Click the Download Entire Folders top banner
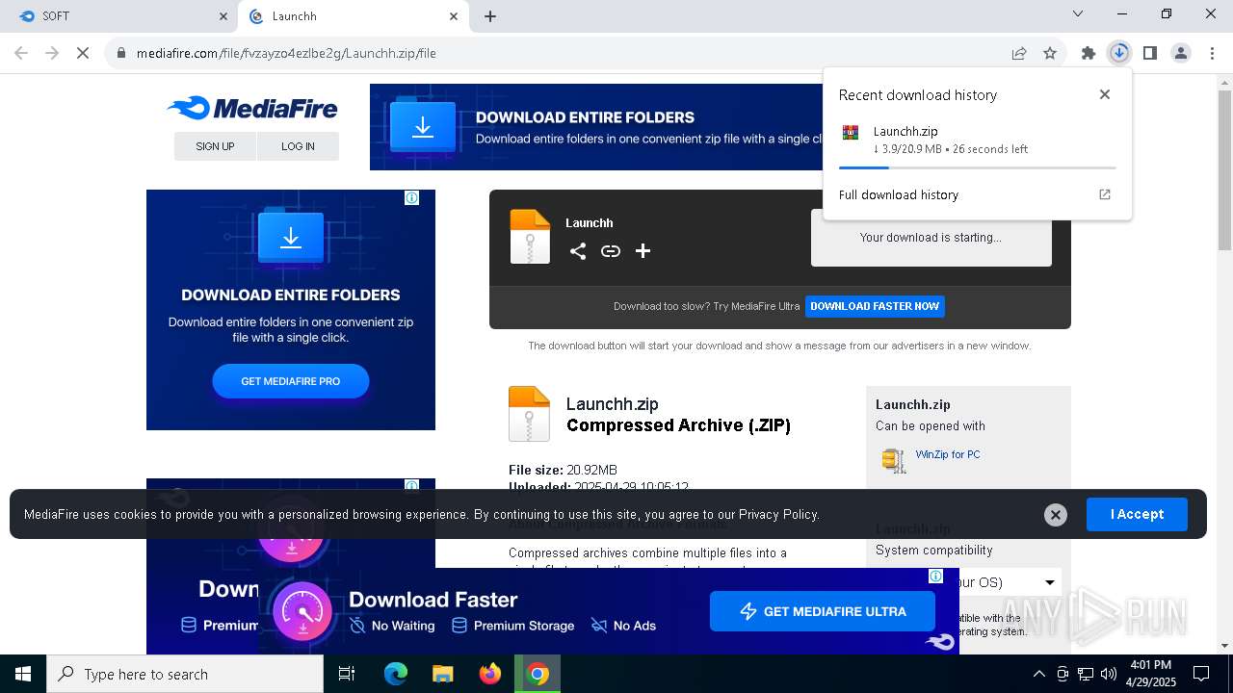This screenshot has height=693, width=1233. 597,127
